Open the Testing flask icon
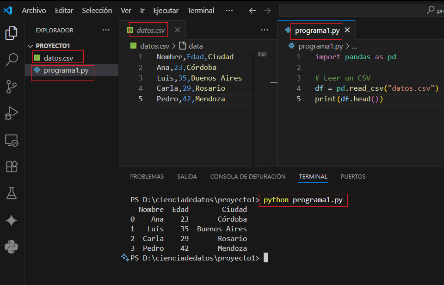444x285 pixels. (x=12, y=193)
